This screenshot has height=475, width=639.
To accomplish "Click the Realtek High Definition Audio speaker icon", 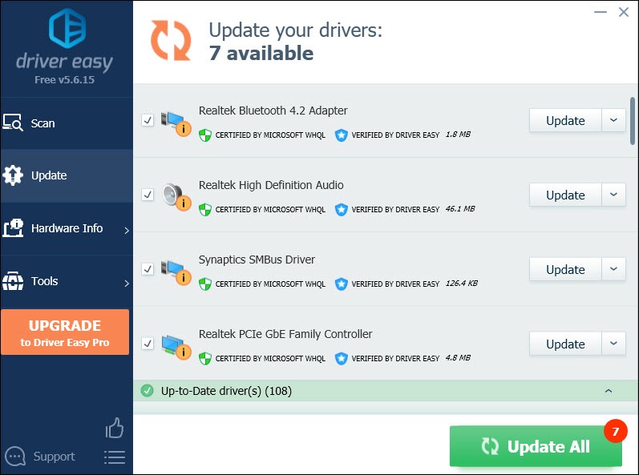I will [176, 196].
